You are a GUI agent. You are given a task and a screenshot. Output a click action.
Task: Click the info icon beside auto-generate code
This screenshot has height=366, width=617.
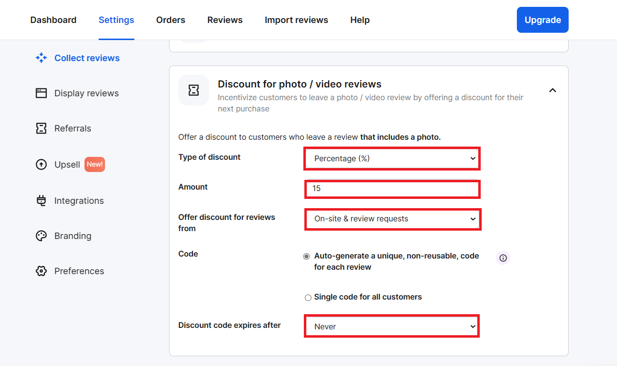pyautogui.click(x=503, y=258)
